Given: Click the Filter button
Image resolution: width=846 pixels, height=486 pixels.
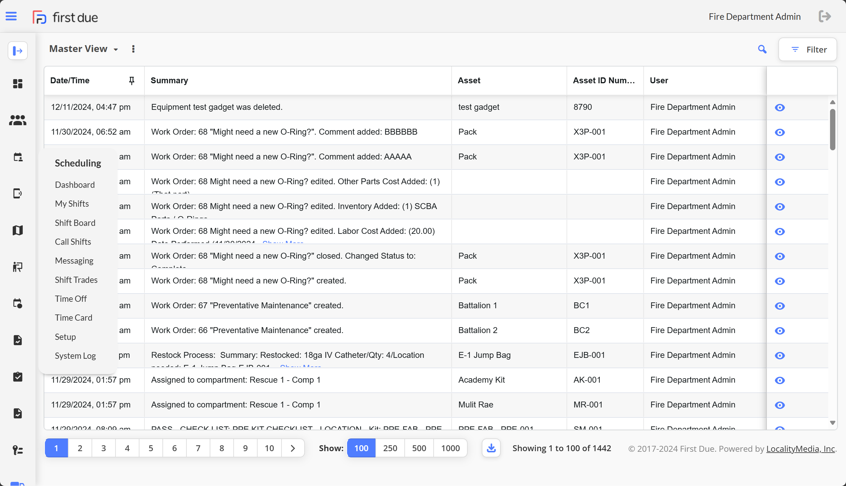Looking at the screenshot, I should tap(808, 49).
